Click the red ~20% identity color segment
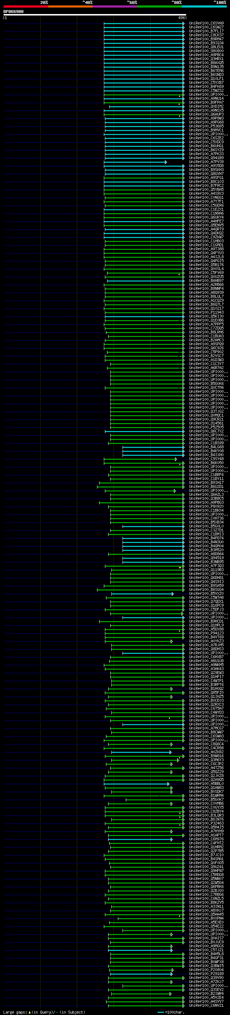The height and width of the screenshot is (1015, 230). tap(26, 6)
